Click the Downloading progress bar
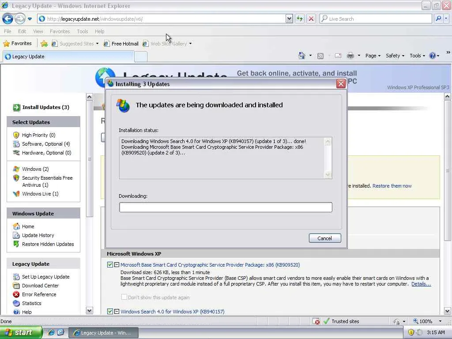This screenshot has height=339, width=452. 226,207
